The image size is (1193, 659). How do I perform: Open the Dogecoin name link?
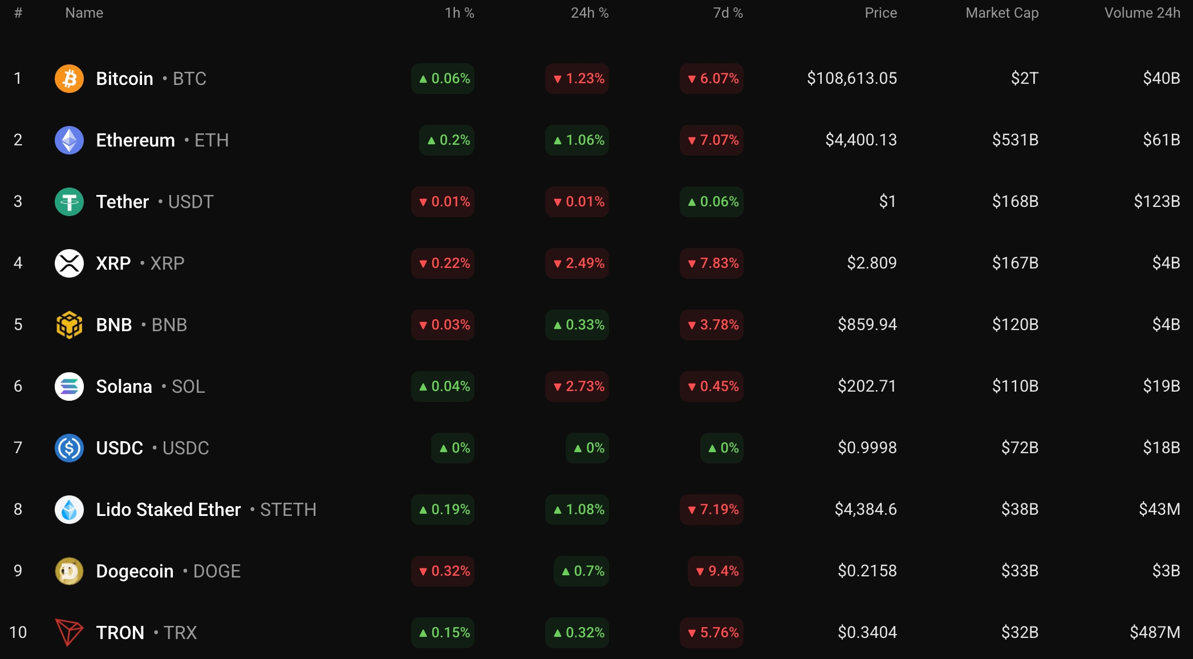point(135,571)
